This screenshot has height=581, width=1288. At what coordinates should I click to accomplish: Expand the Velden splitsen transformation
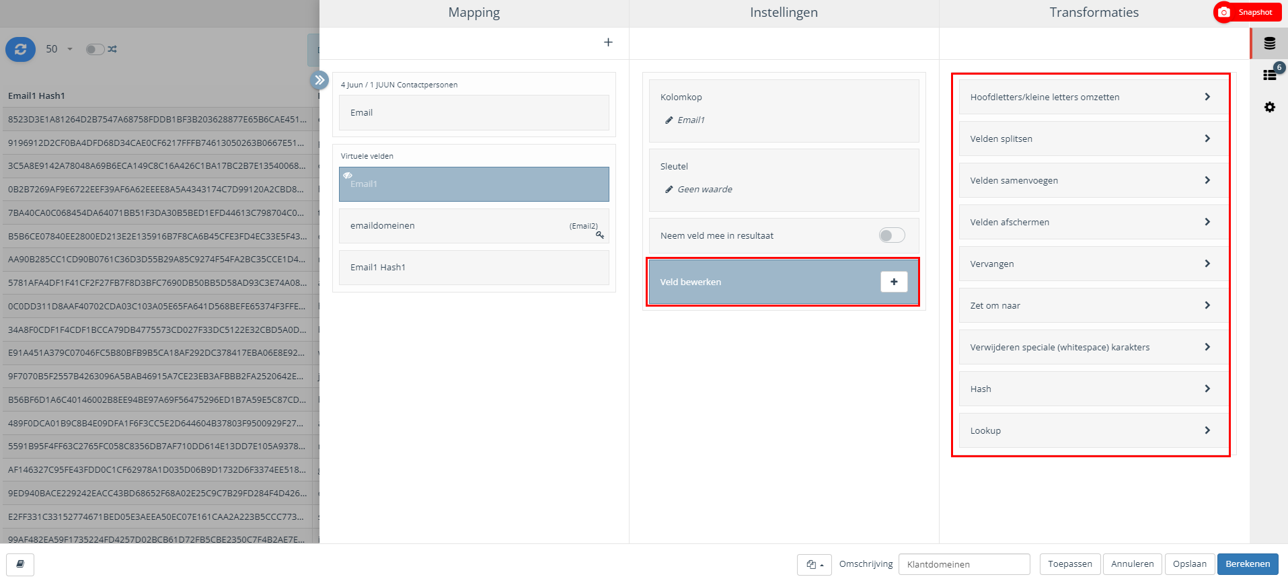(x=1090, y=139)
